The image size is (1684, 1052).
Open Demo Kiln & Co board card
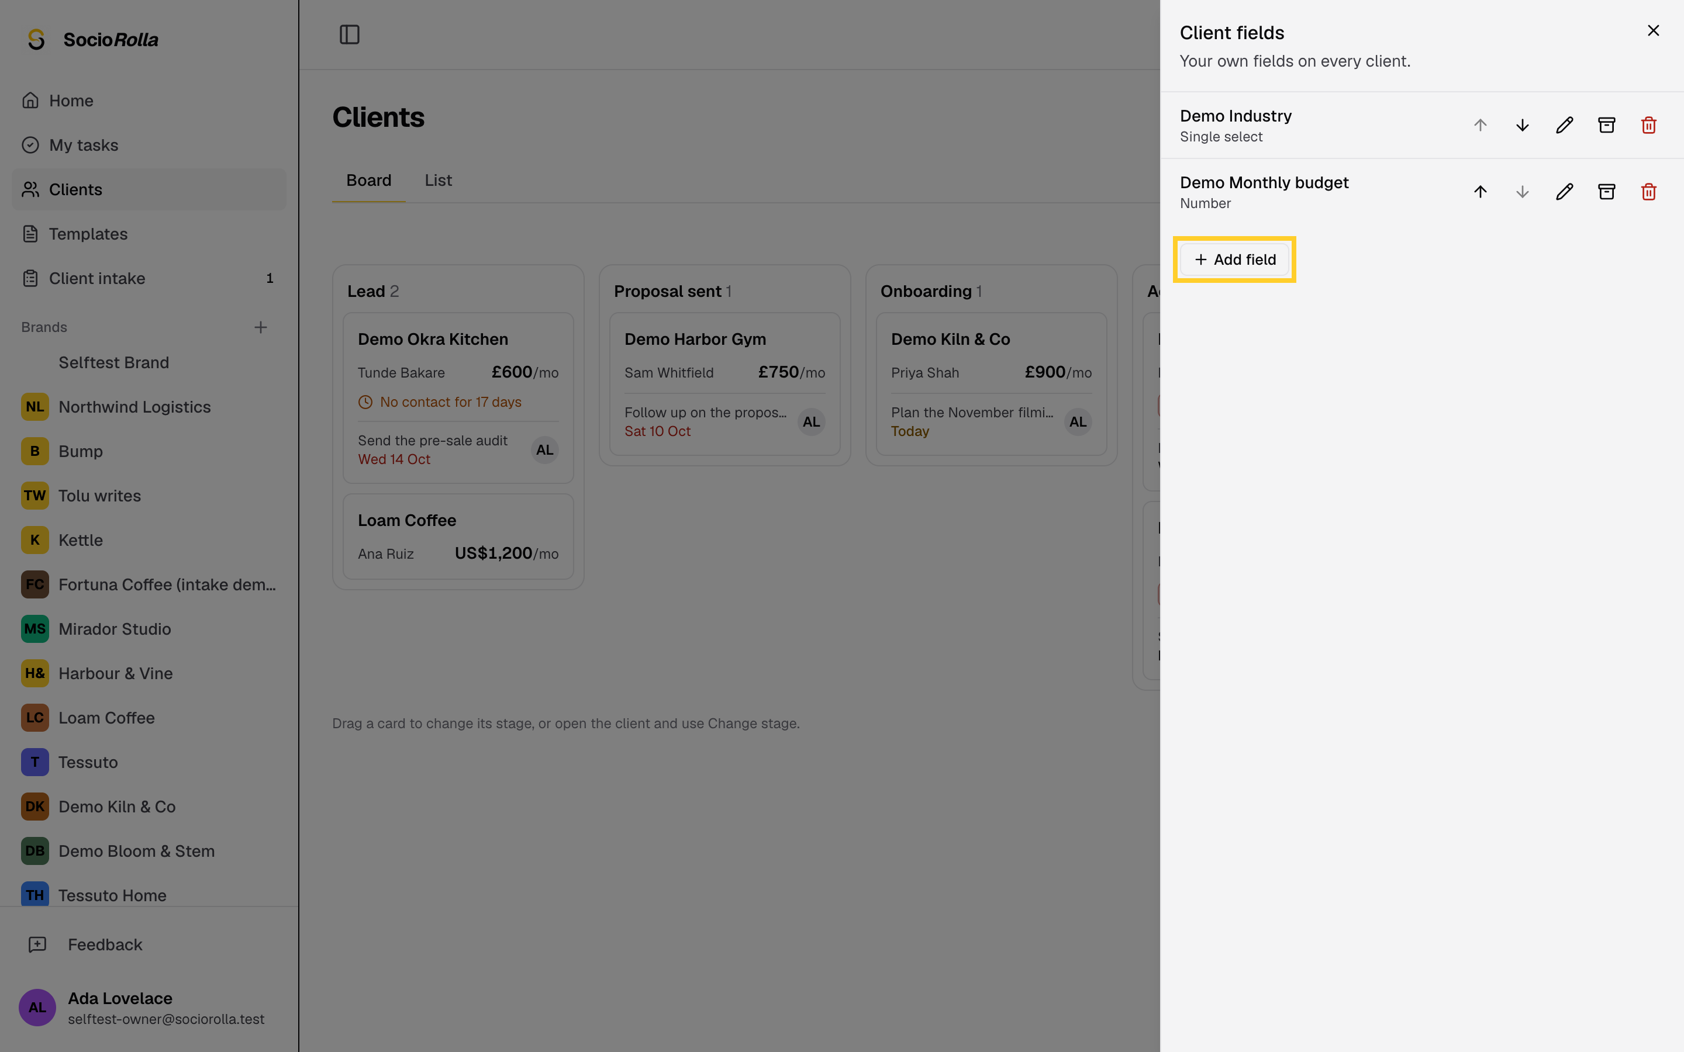point(991,384)
